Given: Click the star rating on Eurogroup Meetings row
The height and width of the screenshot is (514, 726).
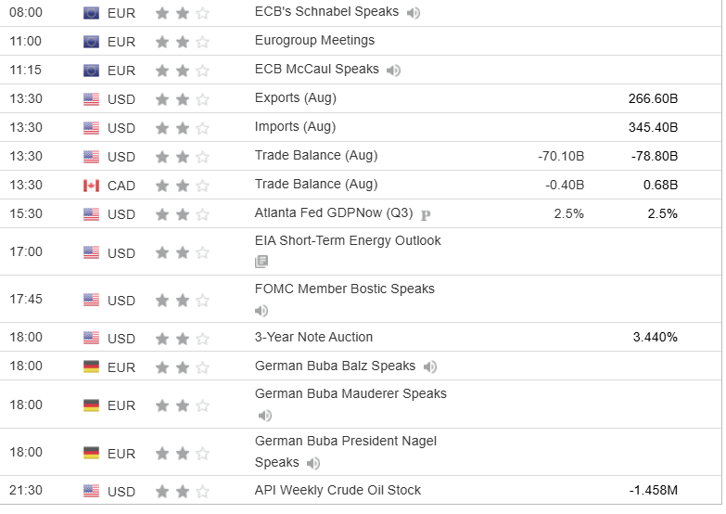Looking at the screenshot, I should point(183,42).
